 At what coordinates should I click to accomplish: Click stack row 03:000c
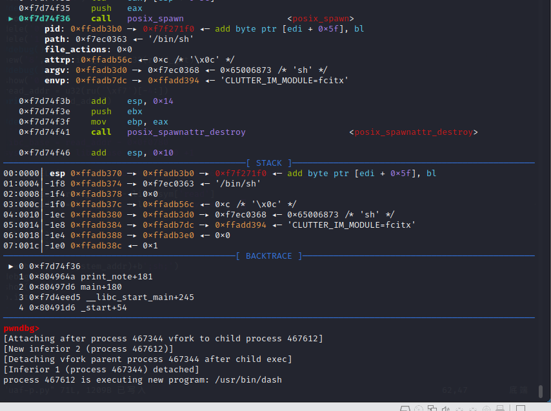pos(150,205)
